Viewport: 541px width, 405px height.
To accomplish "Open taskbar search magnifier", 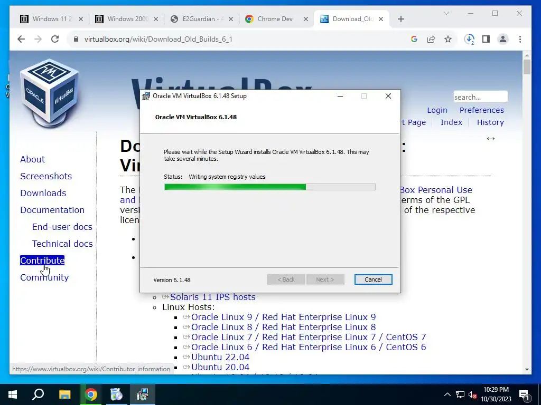I will click(x=38, y=394).
